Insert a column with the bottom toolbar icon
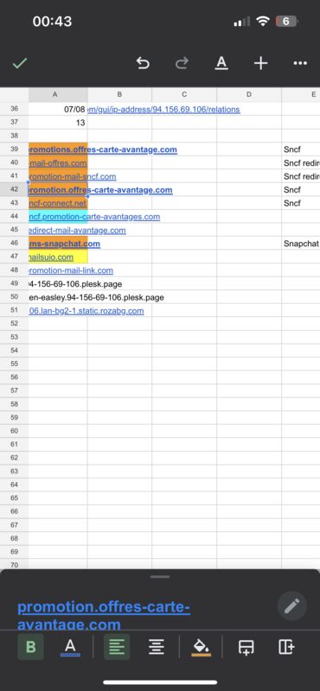Viewport: 320px width, 691px height. (x=286, y=646)
